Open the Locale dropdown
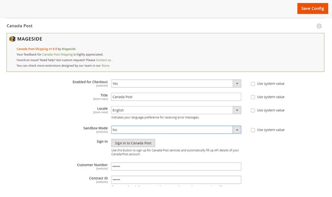 click(x=176, y=110)
